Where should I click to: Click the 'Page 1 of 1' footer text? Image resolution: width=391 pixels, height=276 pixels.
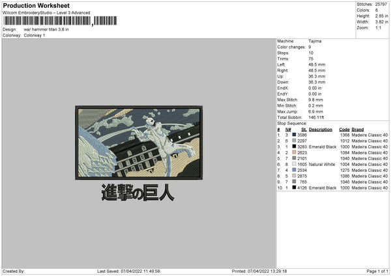pyautogui.click(x=377, y=271)
